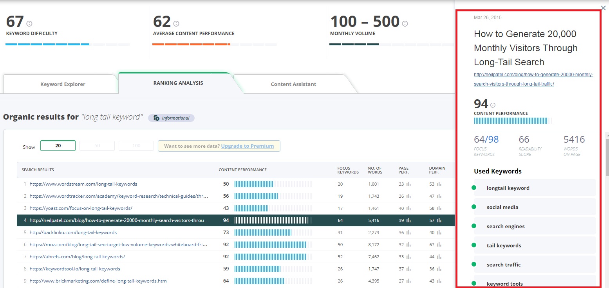This screenshot has height=288, width=609.
Task: Click info icon beside Monthly Volume range
Action: 405,24
